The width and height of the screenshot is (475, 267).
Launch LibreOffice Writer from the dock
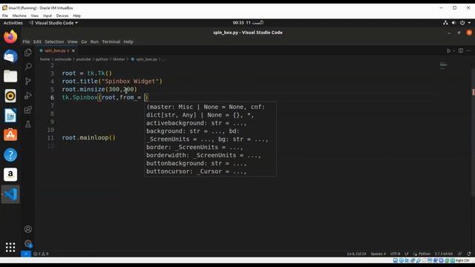pyautogui.click(x=10, y=116)
